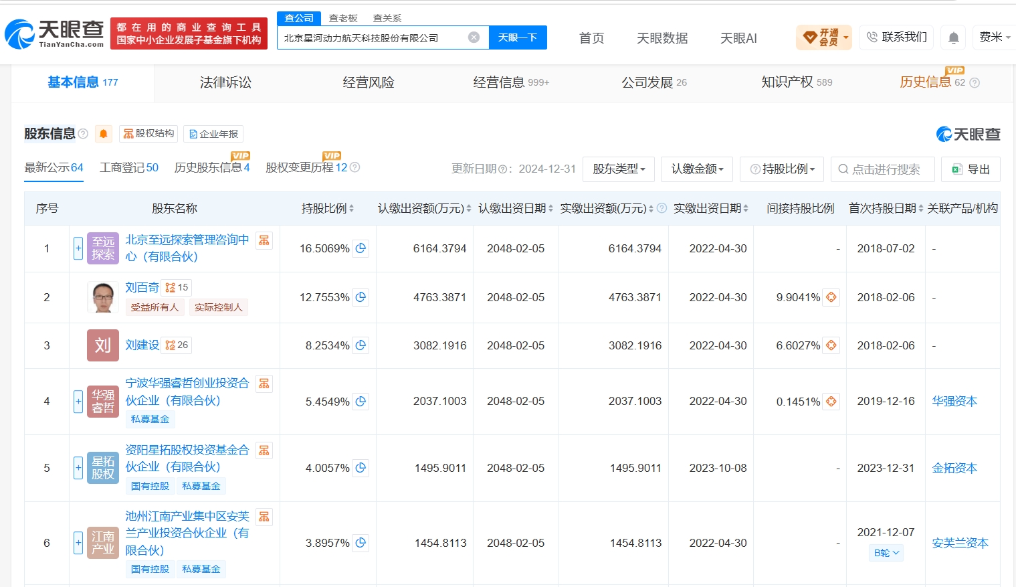Open user menu 费米
1016x587 pixels.
995,37
